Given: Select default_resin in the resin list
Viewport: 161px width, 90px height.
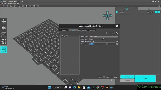Looking at the screenshot, I should click(70, 36).
